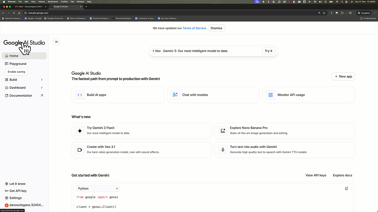This screenshot has width=378, height=212.
Task: Open the Apigee + Google bookmark
Action: pyautogui.click(x=33, y=18)
